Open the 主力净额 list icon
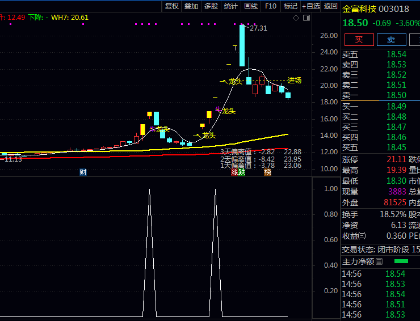The width and height of the screenshot is (420, 321). tap(380, 261)
